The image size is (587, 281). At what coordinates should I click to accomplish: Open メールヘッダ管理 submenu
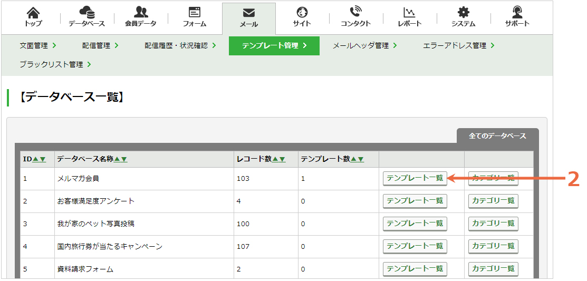click(365, 46)
